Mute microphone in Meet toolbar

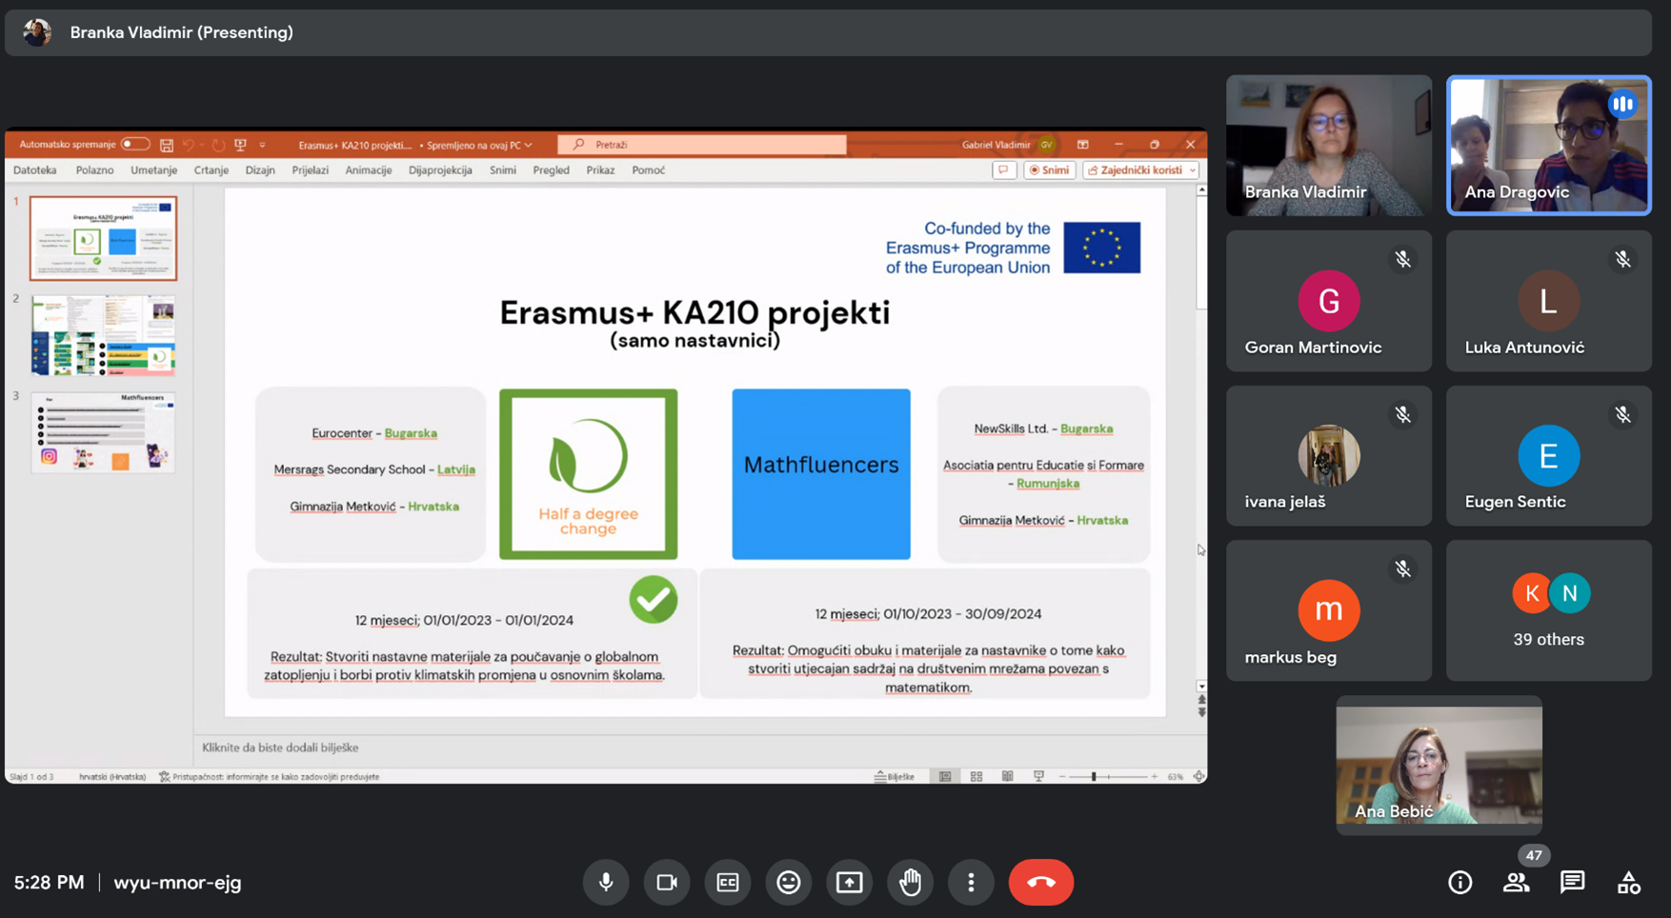coord(606,883)
